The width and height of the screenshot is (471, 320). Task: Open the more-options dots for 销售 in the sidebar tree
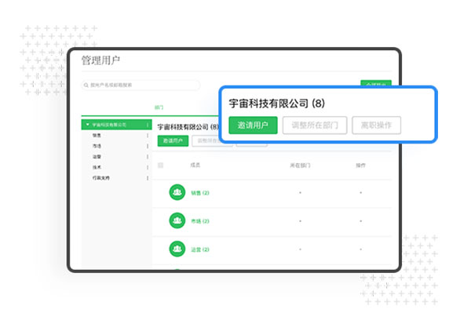[148, 136]
